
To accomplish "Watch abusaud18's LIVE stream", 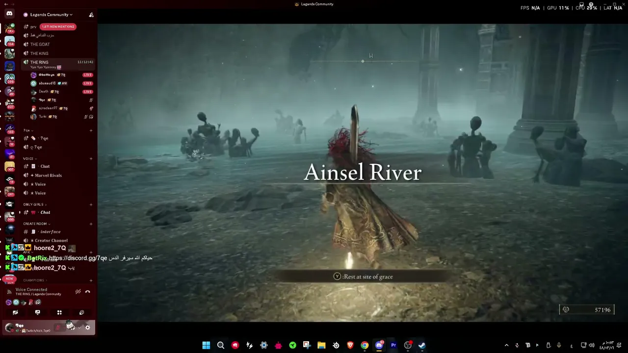I will pyautogui.click(x=88, y=83).
